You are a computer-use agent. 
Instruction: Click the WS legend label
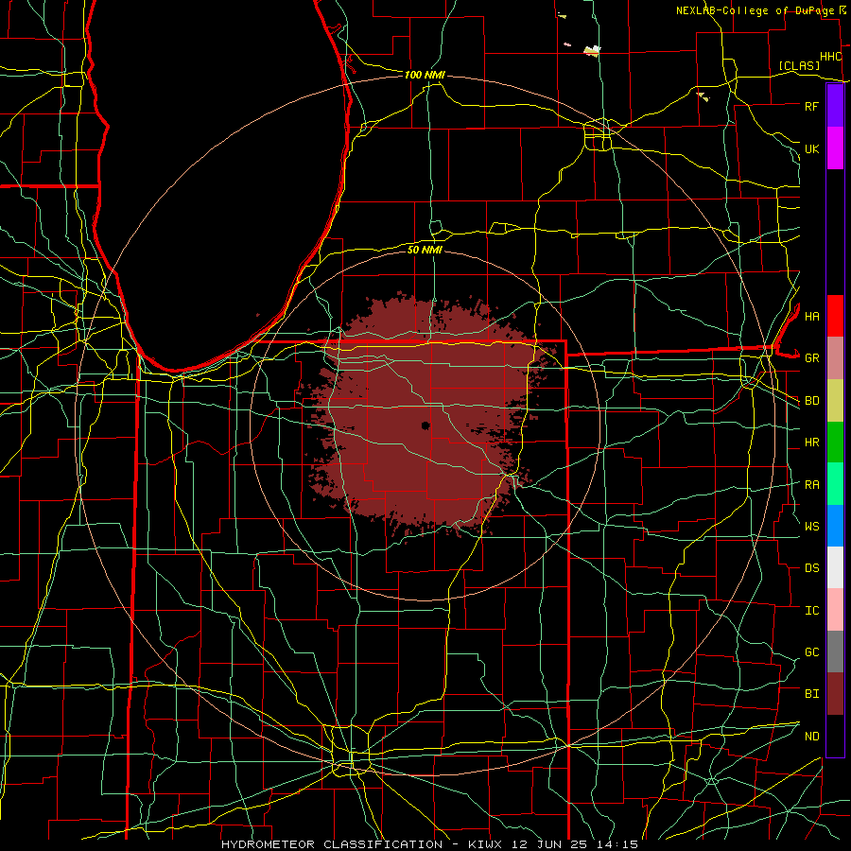(812, 526)
